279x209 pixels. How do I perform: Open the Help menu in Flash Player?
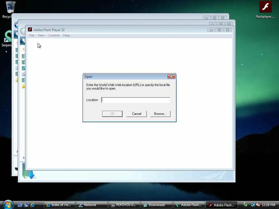tap(66, 35)
